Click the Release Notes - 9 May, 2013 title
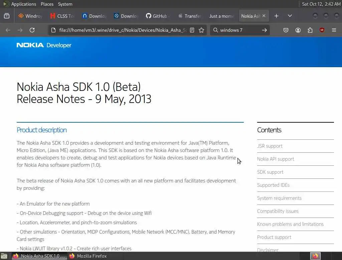This screenshot has width=342, height=260. tap(84, 99)
